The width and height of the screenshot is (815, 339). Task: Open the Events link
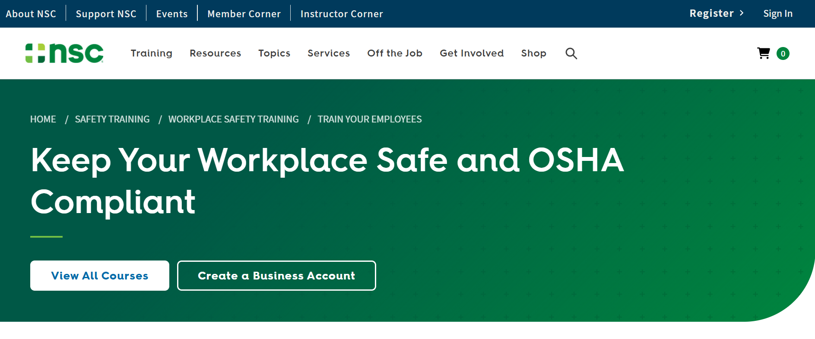tap(171, 14)
